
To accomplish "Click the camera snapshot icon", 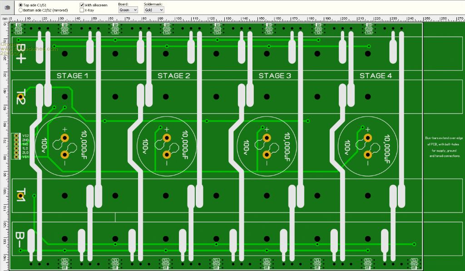I will tap(7, 8).
